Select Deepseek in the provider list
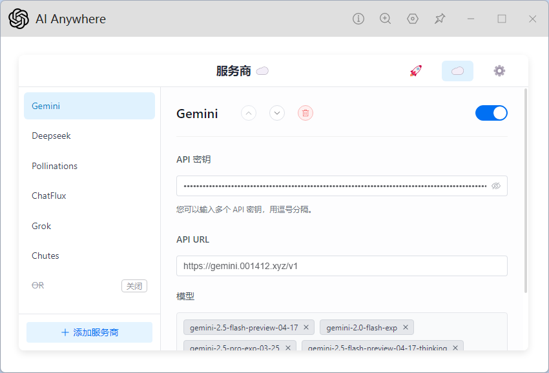Screen dimensions: 549x373 coord(89,136)
